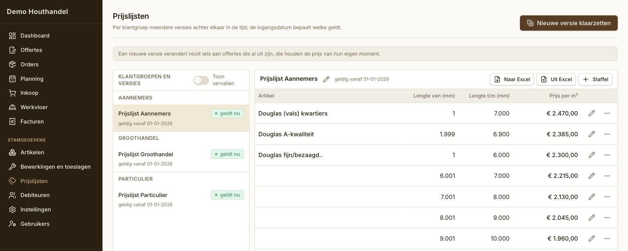Screen dimensions: 628x251
Task: Click the Douglas A-kwaliteit article name
Action: [286, 134]
